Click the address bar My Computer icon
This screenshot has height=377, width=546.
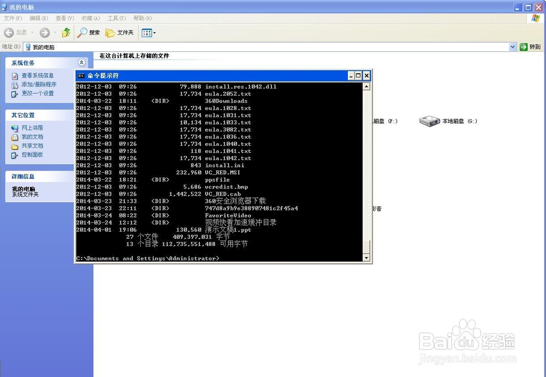[28, 47]
